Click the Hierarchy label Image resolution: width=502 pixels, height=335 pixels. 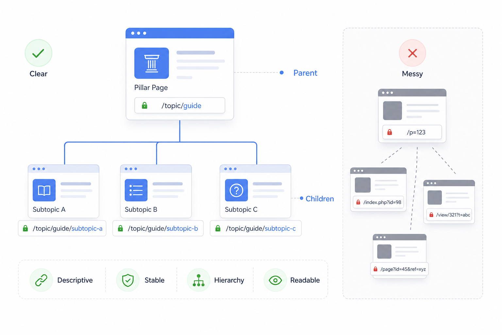tap(229, 280)
